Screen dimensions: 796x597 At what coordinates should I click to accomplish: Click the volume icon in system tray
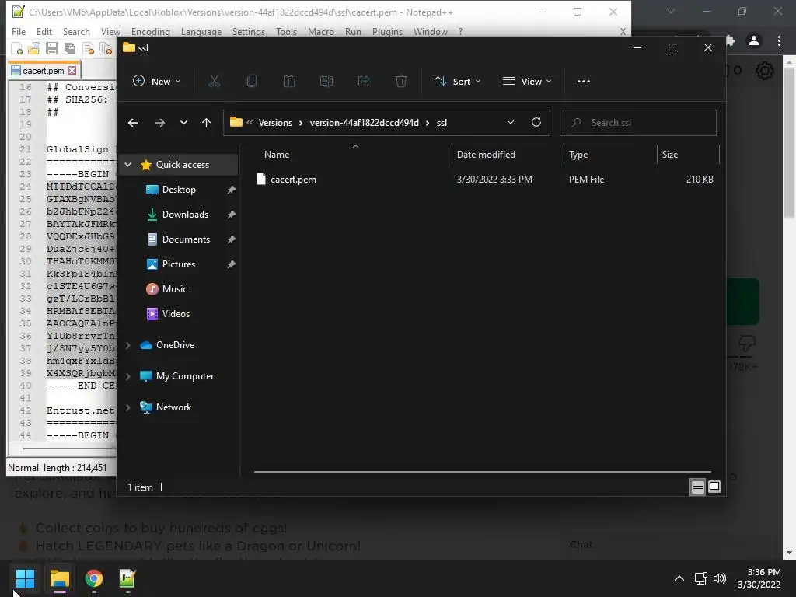point(719,578)
